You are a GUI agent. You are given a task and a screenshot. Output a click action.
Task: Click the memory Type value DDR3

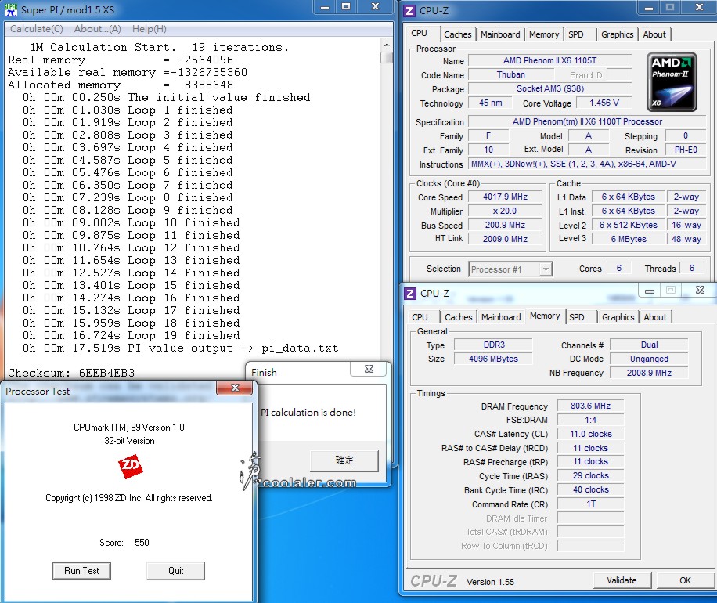493,345
